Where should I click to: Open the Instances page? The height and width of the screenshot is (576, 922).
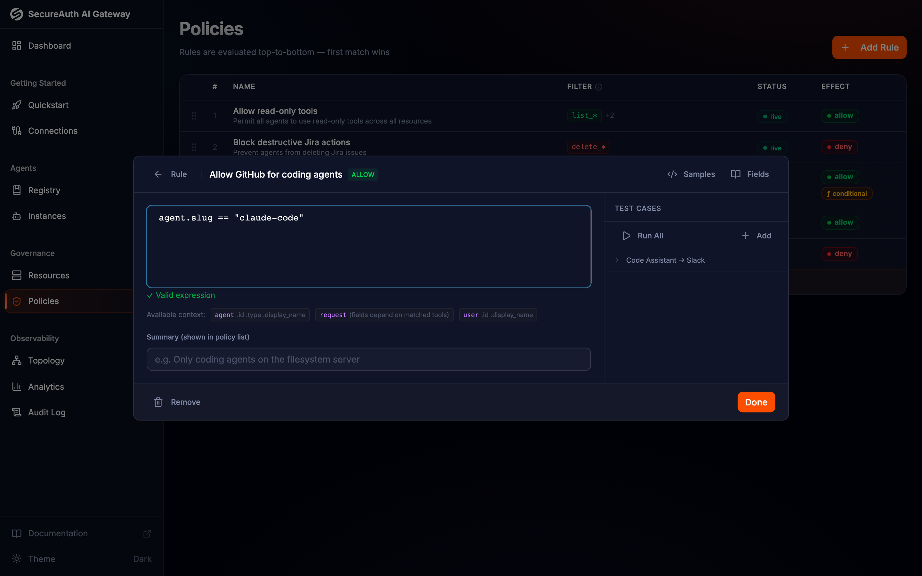(x=47, y=216)
